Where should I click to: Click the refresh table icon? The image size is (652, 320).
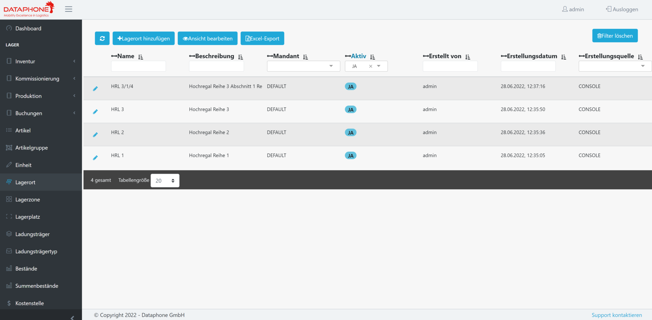click(x=102, y=38)
